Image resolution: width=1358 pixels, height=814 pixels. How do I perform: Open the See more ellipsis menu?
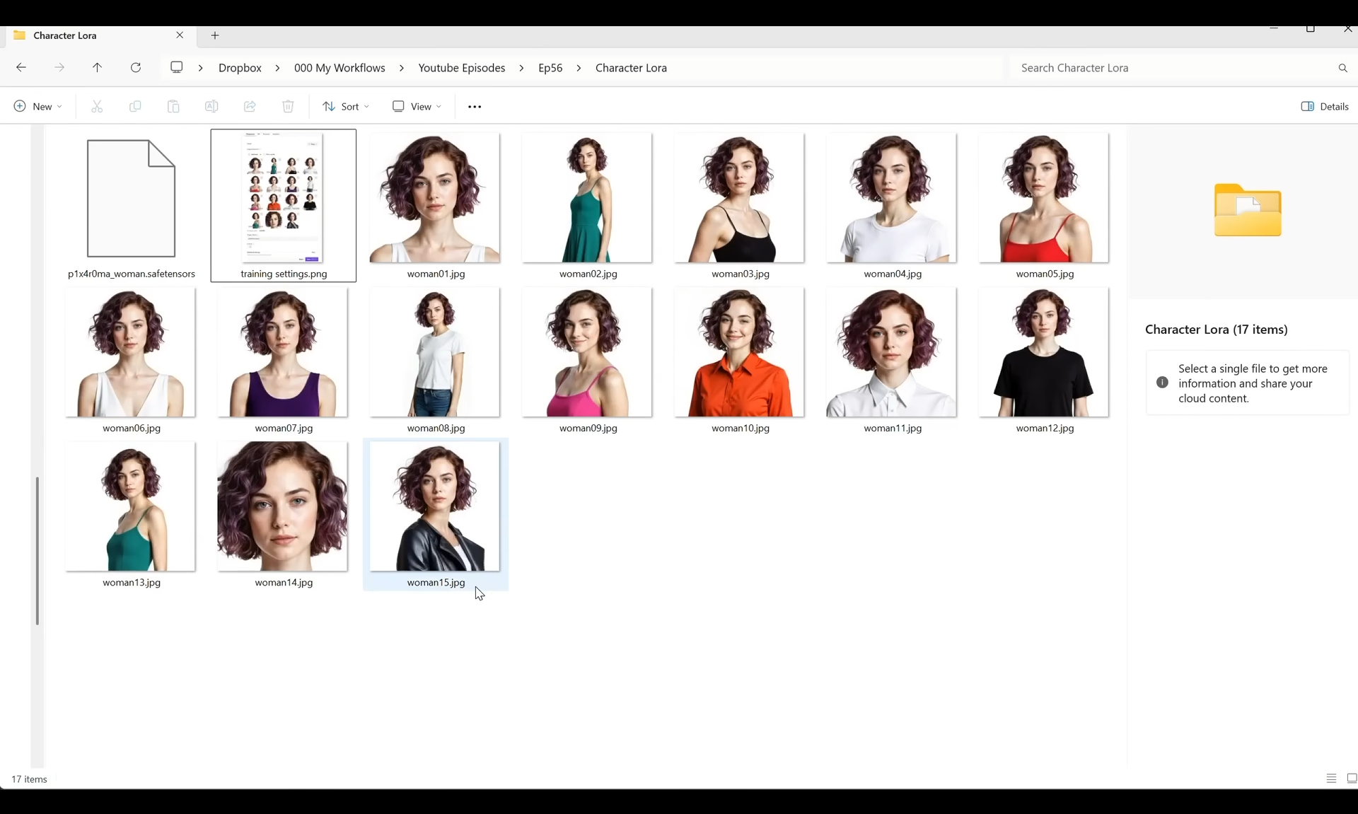tap(475, 107)
